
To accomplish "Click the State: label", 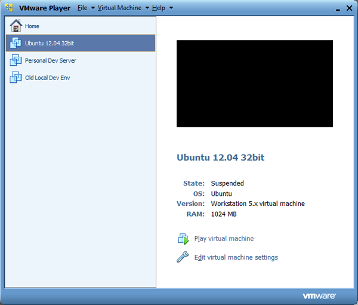I will (x=194, y=183).
